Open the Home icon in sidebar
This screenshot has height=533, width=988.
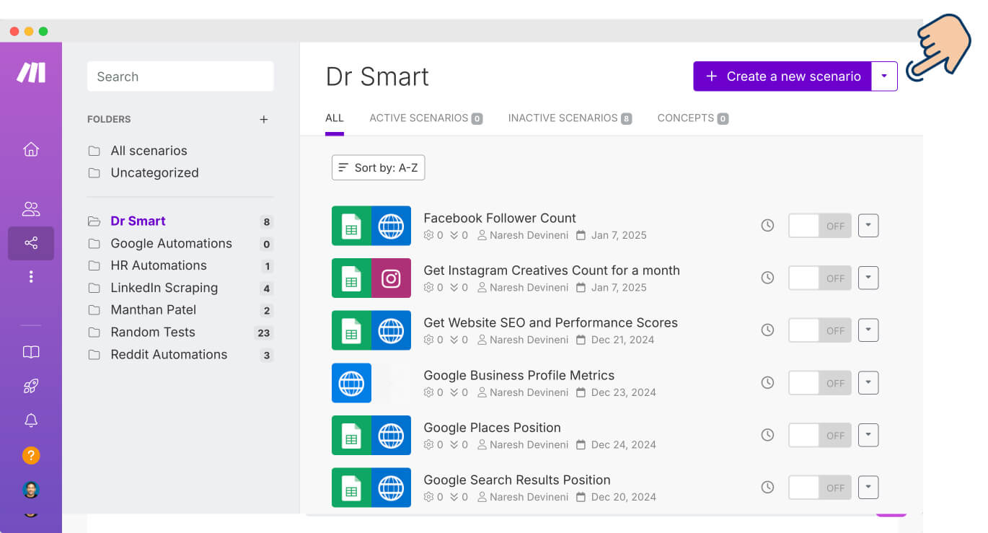[x=31, y=149]
